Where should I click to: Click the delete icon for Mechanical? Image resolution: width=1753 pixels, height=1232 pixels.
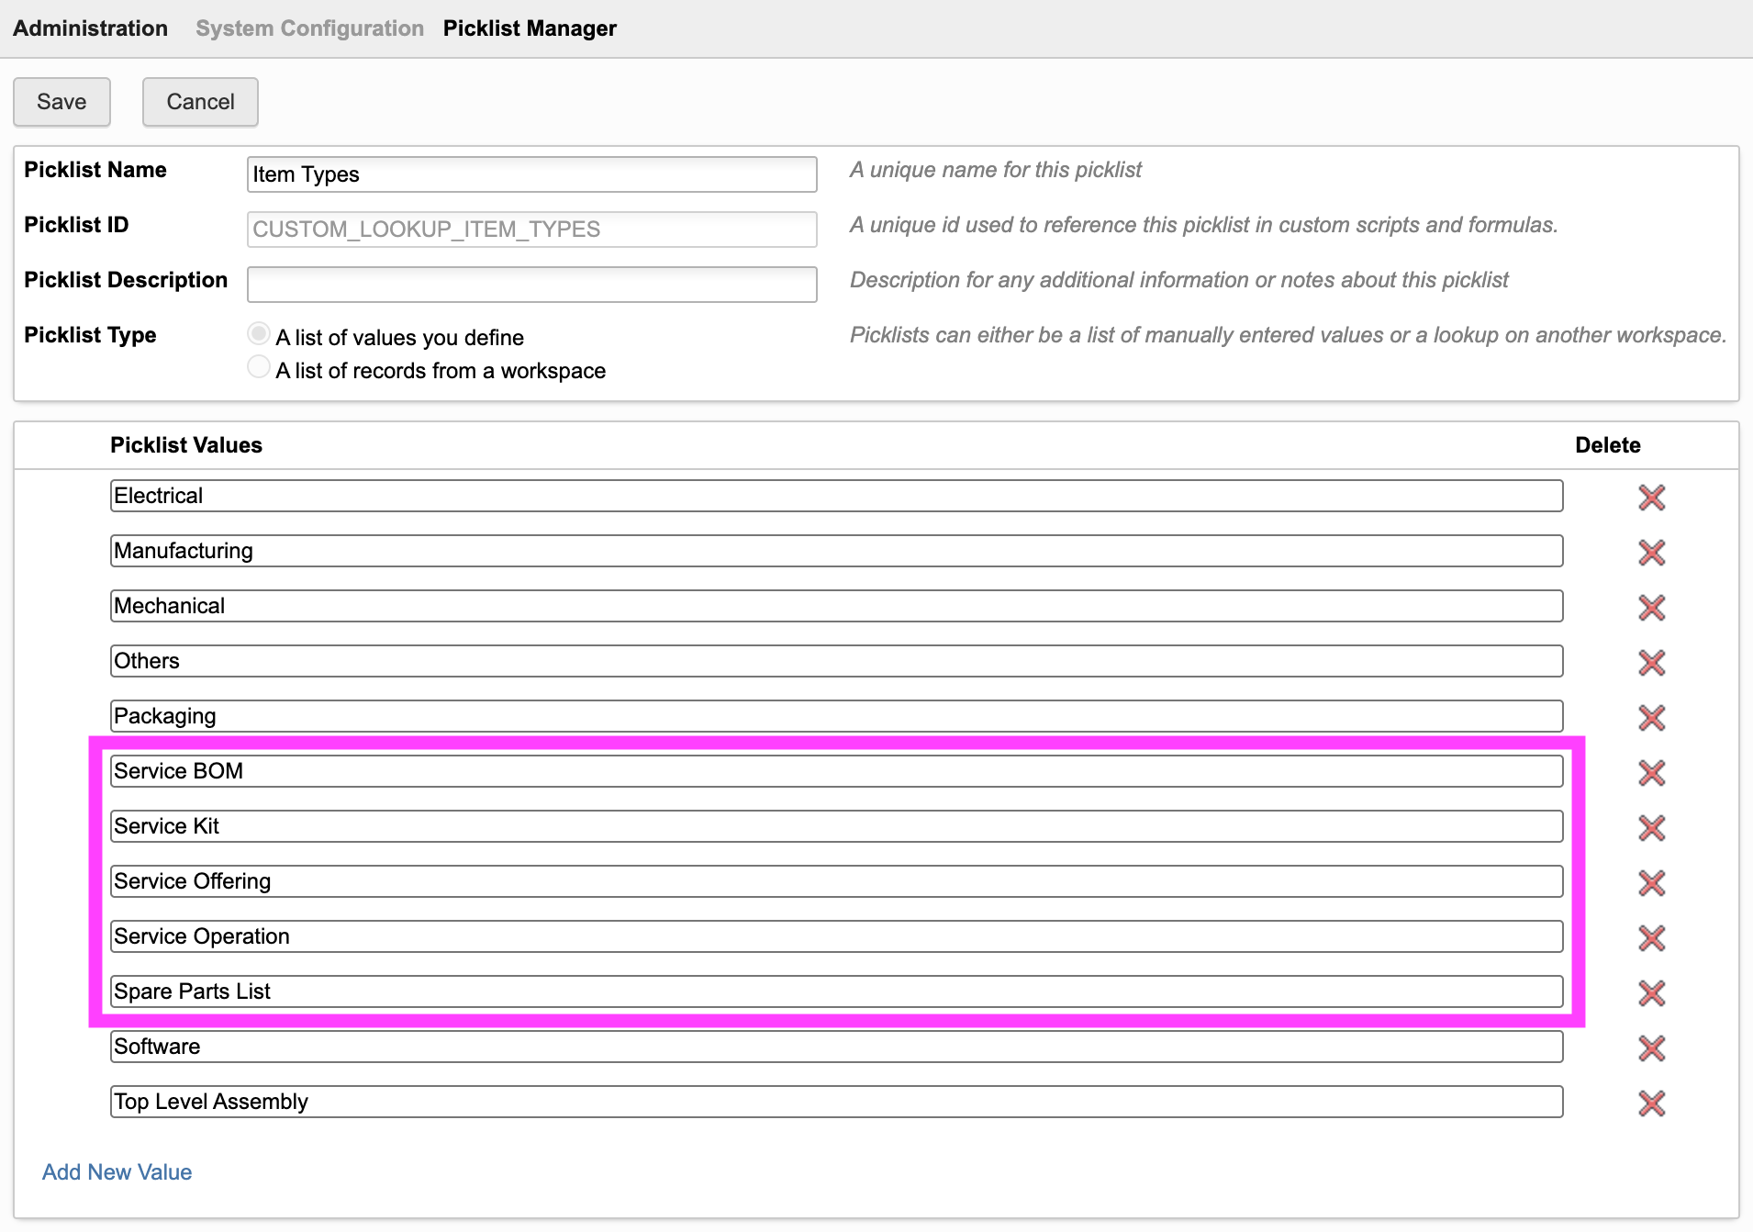click(x=1651, y=607)
